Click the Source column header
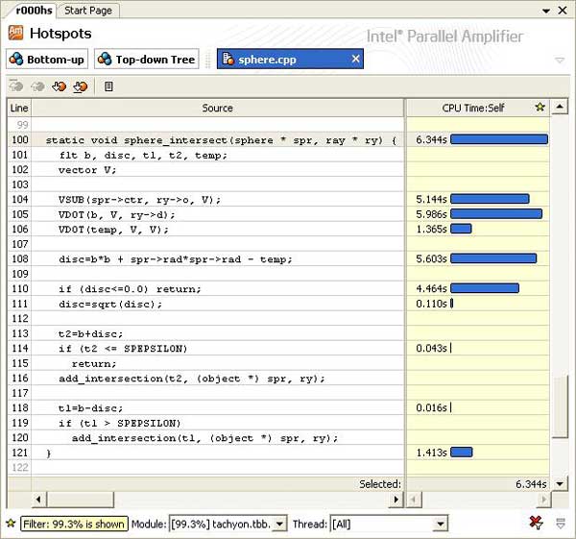The width and height of the screenshot is (576, 539). (x=218, y=108)
